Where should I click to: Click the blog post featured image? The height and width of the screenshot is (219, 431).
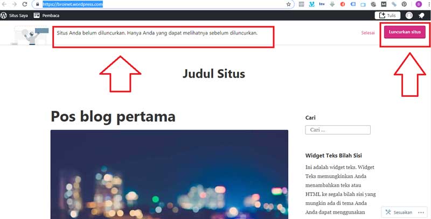pyautogui.click(x=169, y=174)
